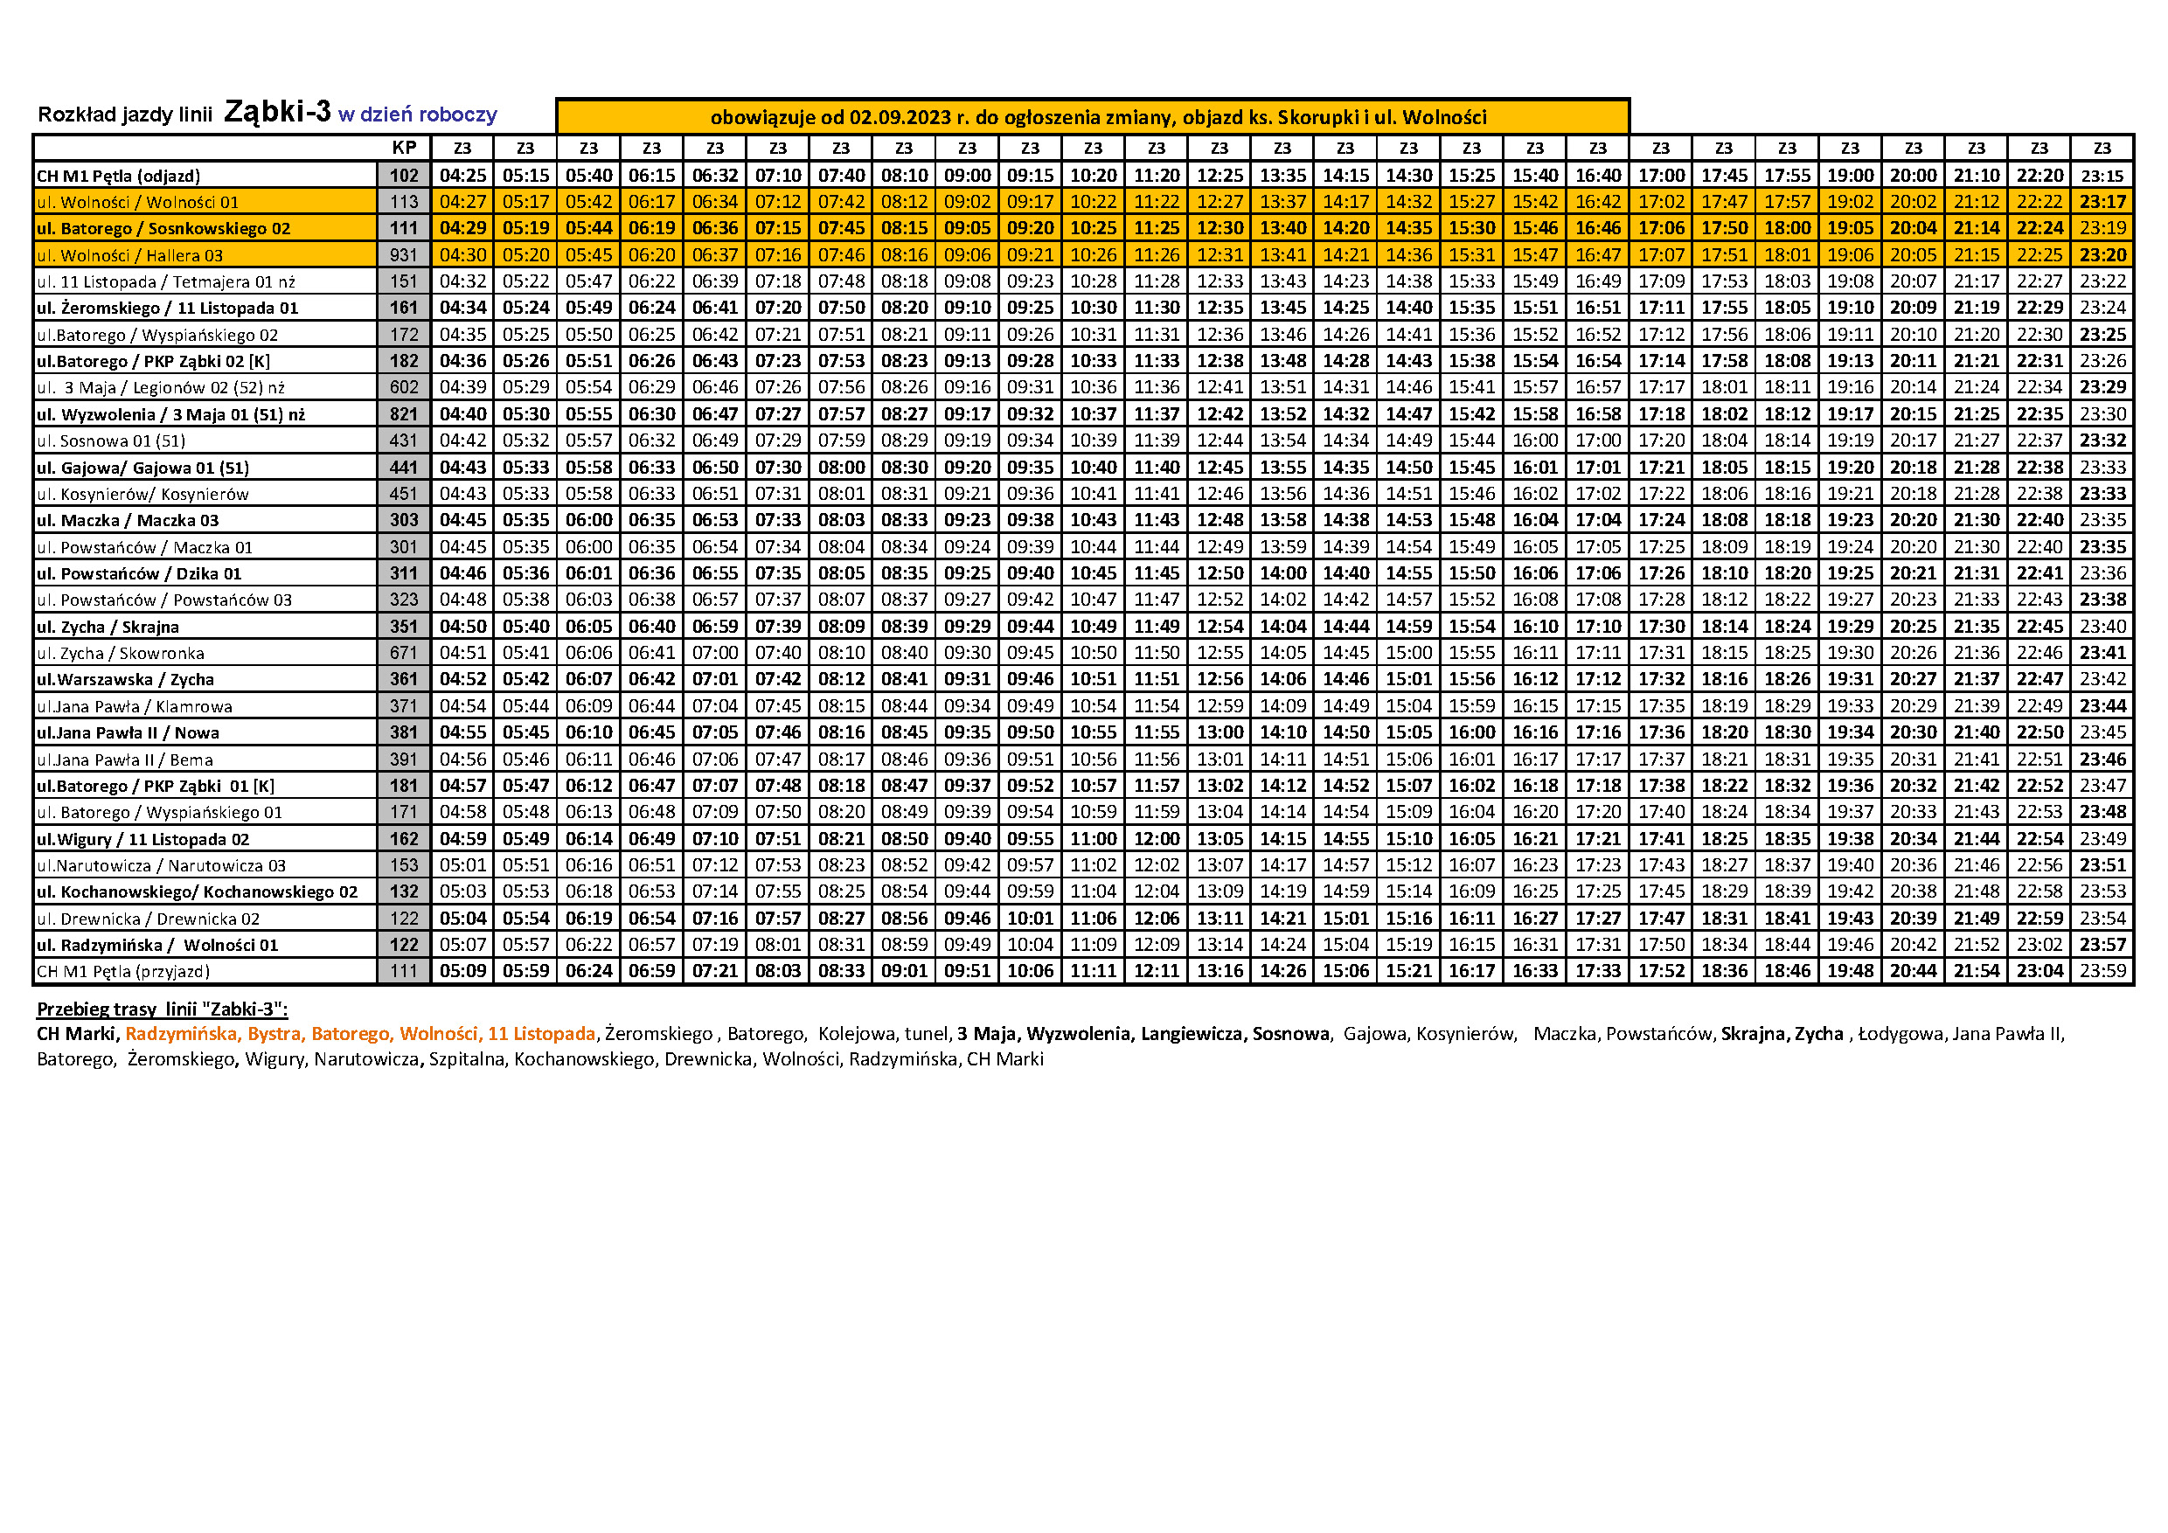Select stop 'ul. Radzymińska / Wolności 01'

[x=157, y=945]
